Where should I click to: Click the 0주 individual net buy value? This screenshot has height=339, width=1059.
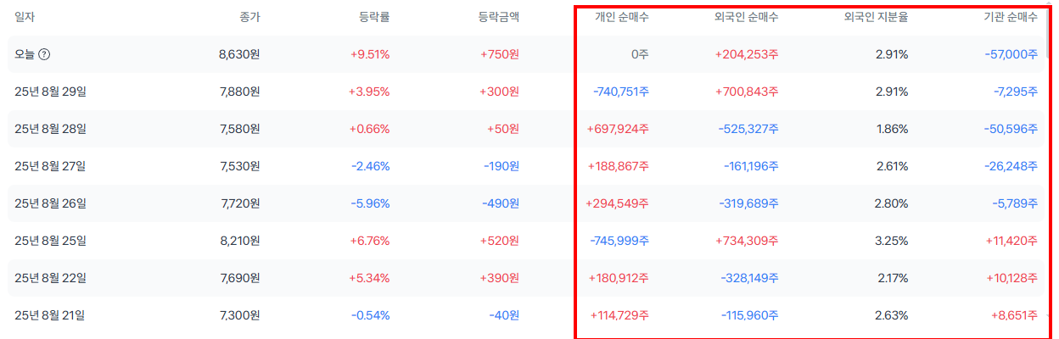tap(639, 54)
